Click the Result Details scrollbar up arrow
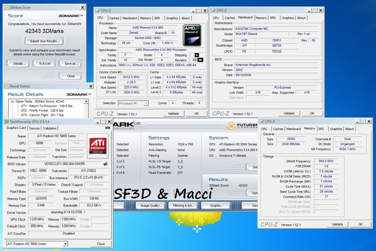376x251 pixels. (x=86, y=102)
